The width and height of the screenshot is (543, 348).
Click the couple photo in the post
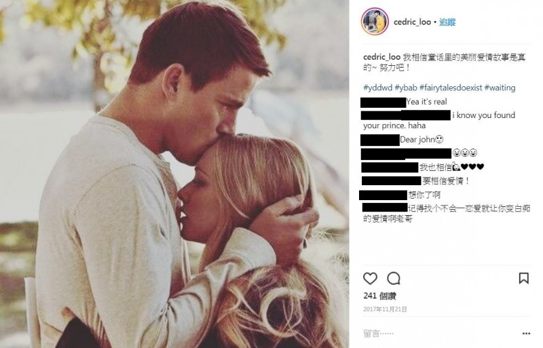(x=174, y=174)
